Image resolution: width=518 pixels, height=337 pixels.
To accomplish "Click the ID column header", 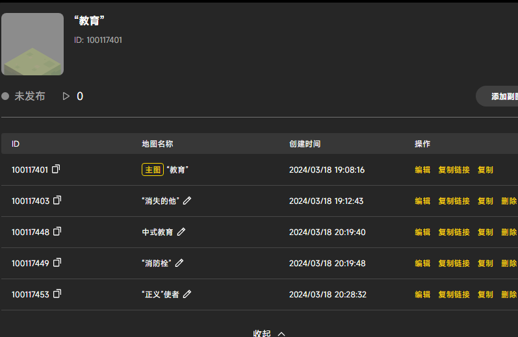I will (16, 144).
